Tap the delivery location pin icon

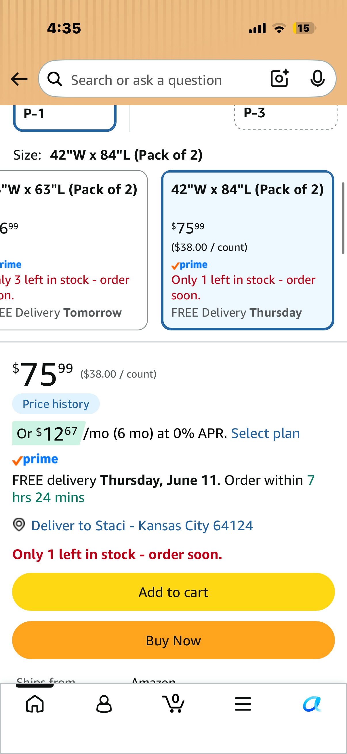tap(19, 525)
